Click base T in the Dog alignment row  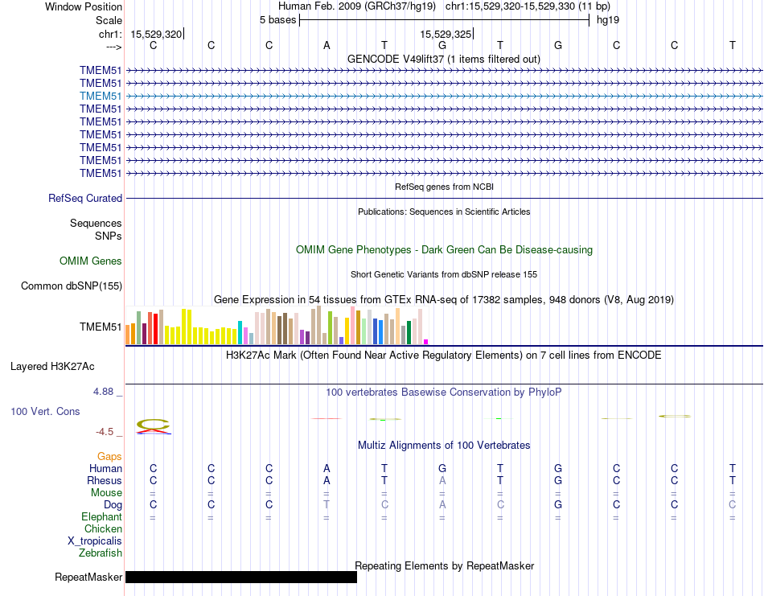[327, 504]
